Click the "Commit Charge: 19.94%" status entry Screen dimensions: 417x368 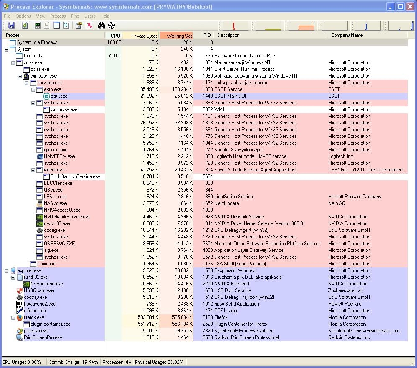(x=73, y=363)
